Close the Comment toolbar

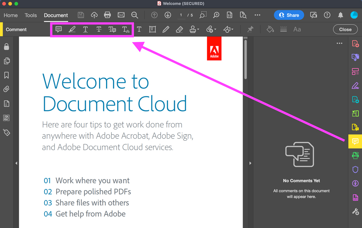point(345,30)
